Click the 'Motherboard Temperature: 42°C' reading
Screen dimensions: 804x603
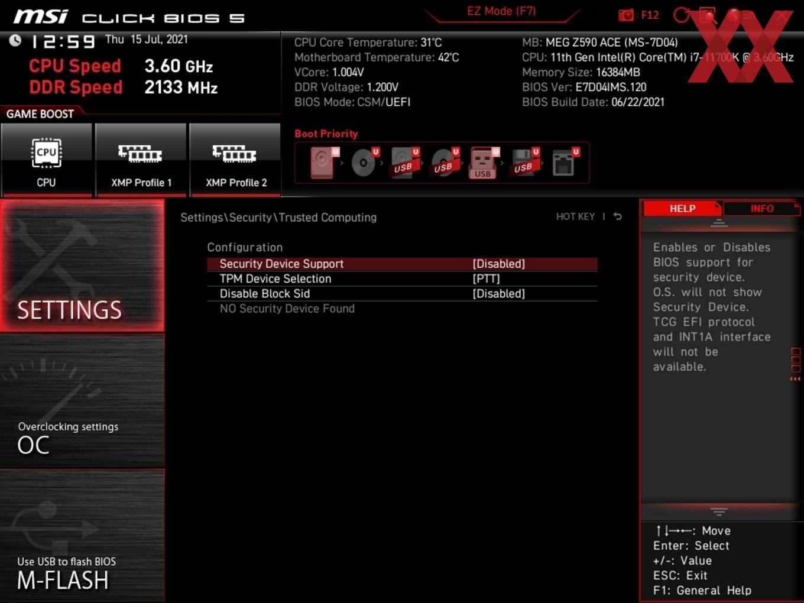coord(377,57)
